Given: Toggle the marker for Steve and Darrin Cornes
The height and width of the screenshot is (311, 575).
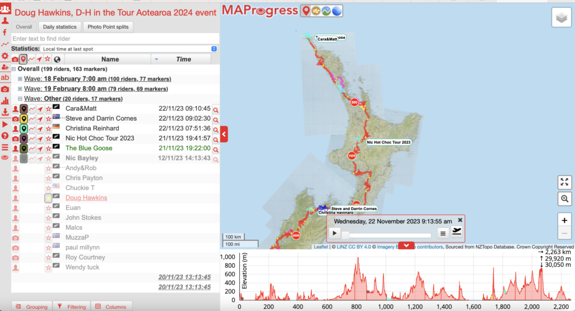Looking at the screenshot, I should [x=24, y=118].
